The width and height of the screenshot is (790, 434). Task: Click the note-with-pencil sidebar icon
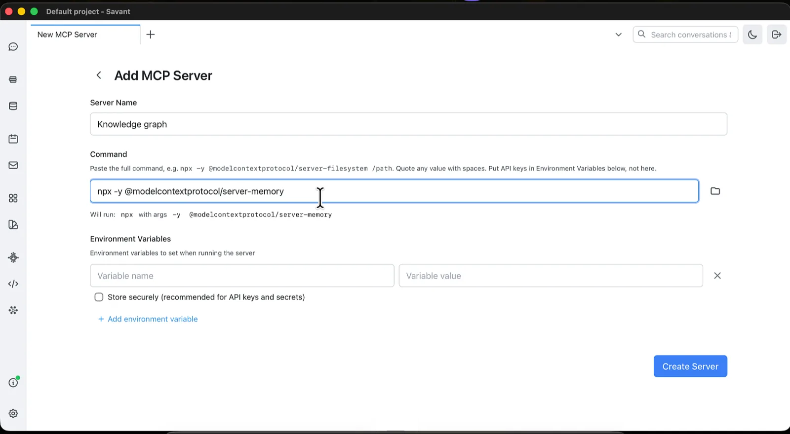(x=13, y=225)
